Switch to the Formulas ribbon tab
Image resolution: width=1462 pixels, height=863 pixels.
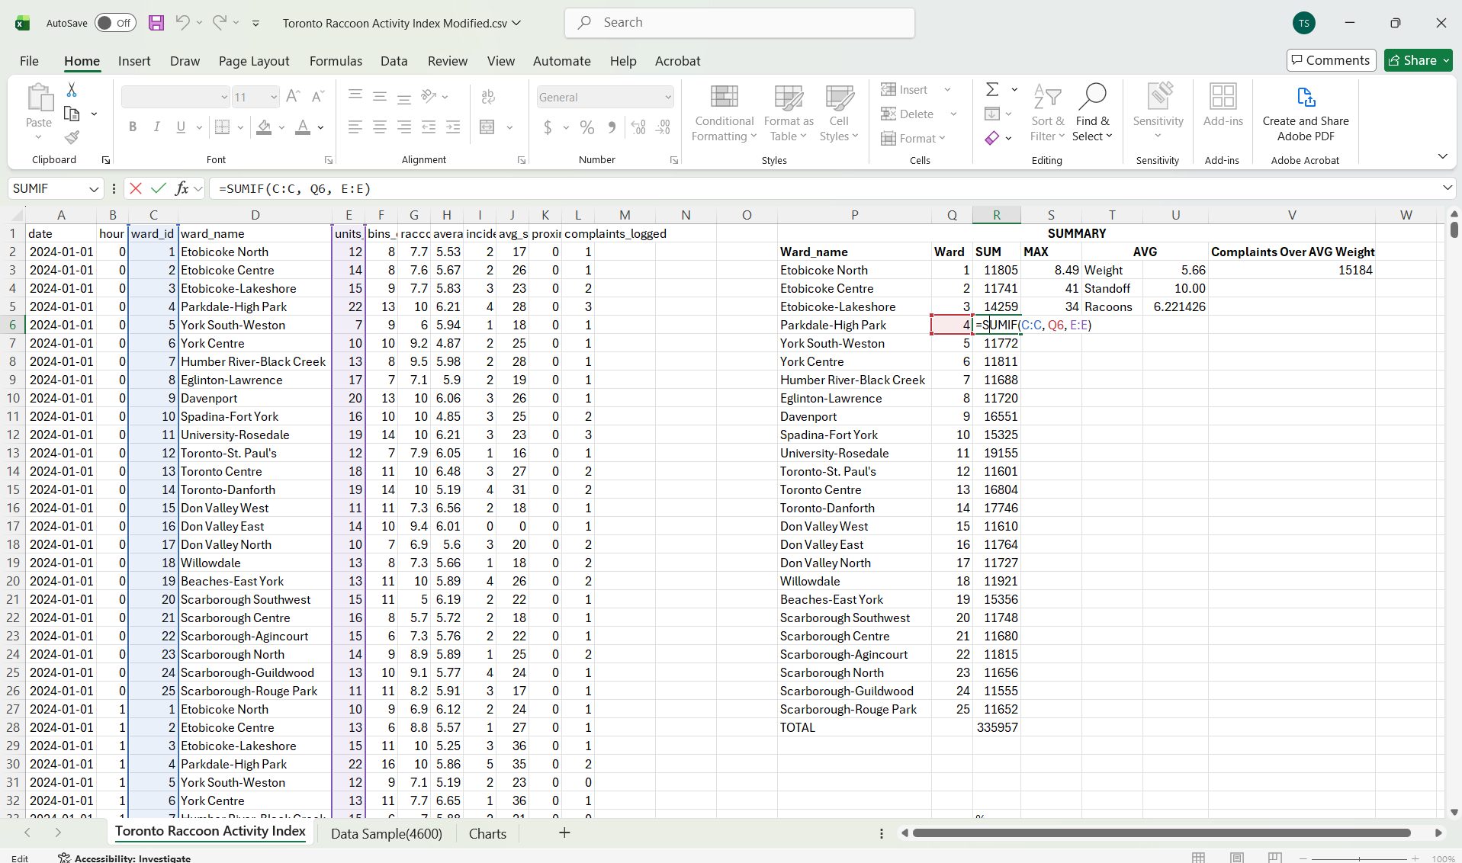tap(336, 61)
